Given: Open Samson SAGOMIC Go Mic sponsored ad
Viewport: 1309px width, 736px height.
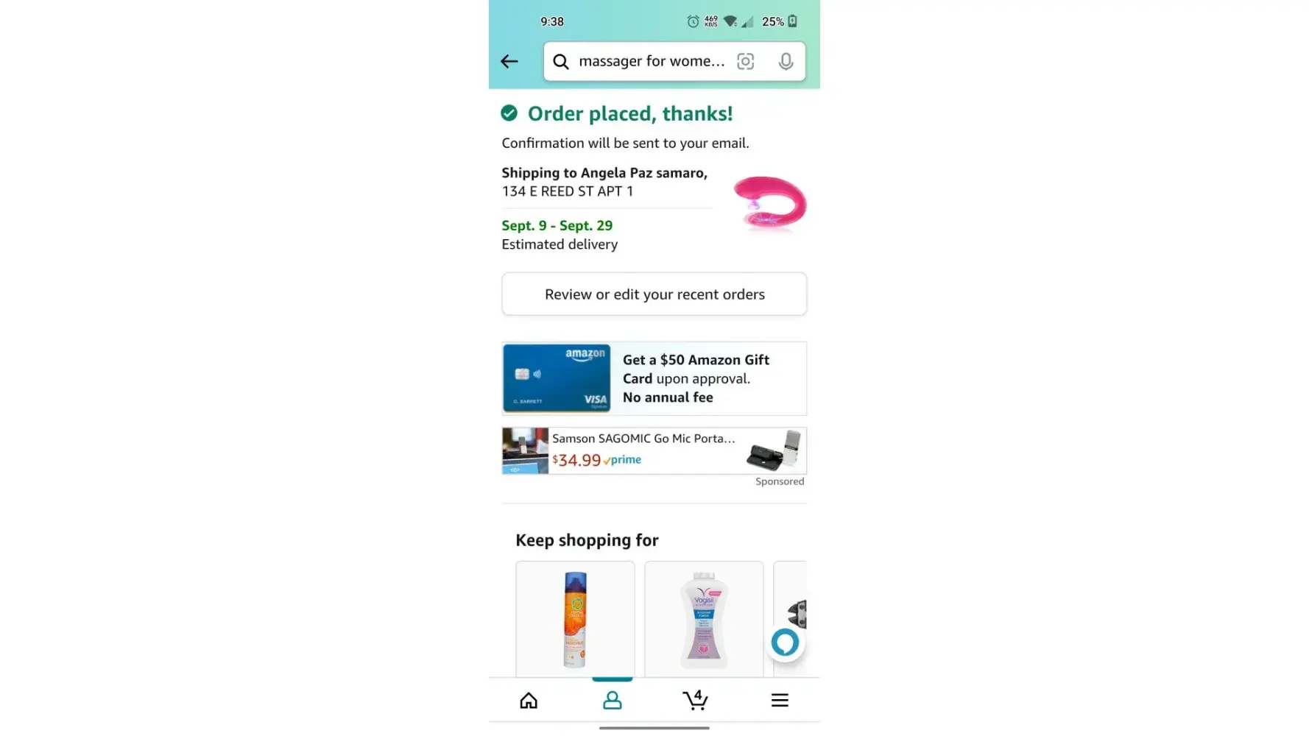Looking at the screenshot, I should (x=654, y=450).
